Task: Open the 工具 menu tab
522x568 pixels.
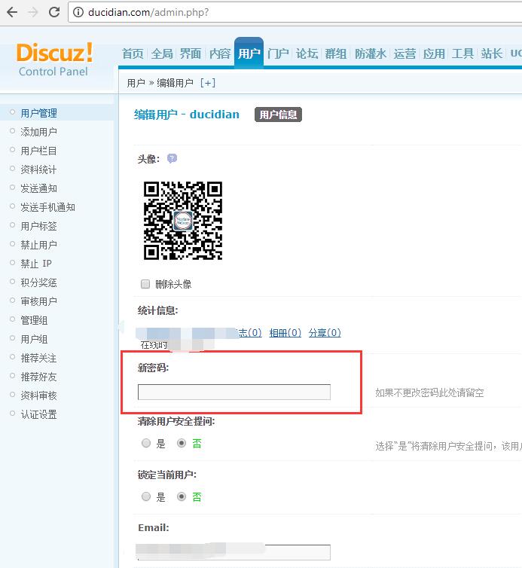Action: tap(462, 53)
